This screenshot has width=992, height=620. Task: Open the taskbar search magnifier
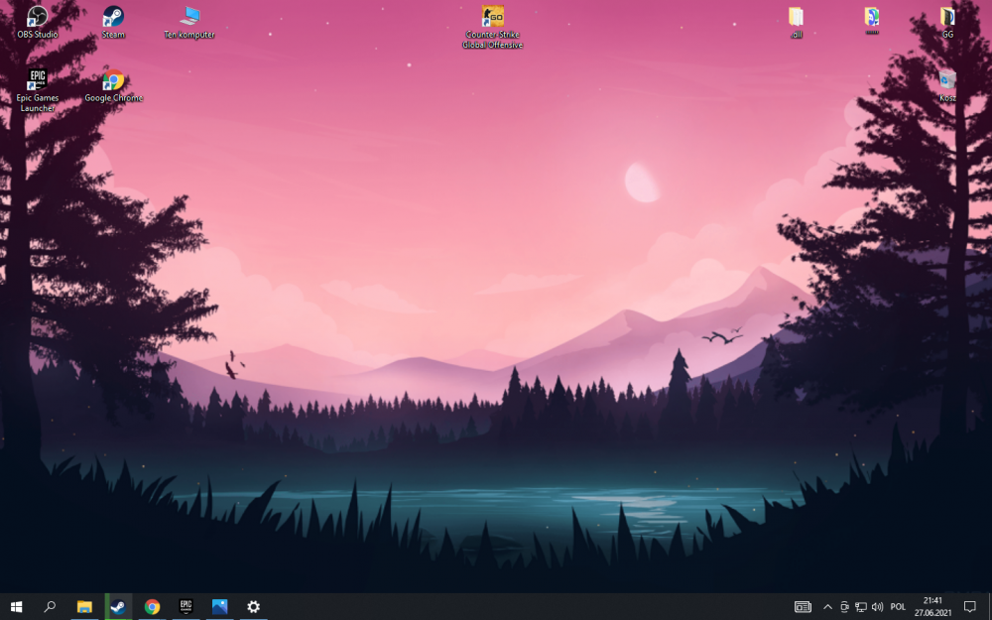(x=50, y=607)
